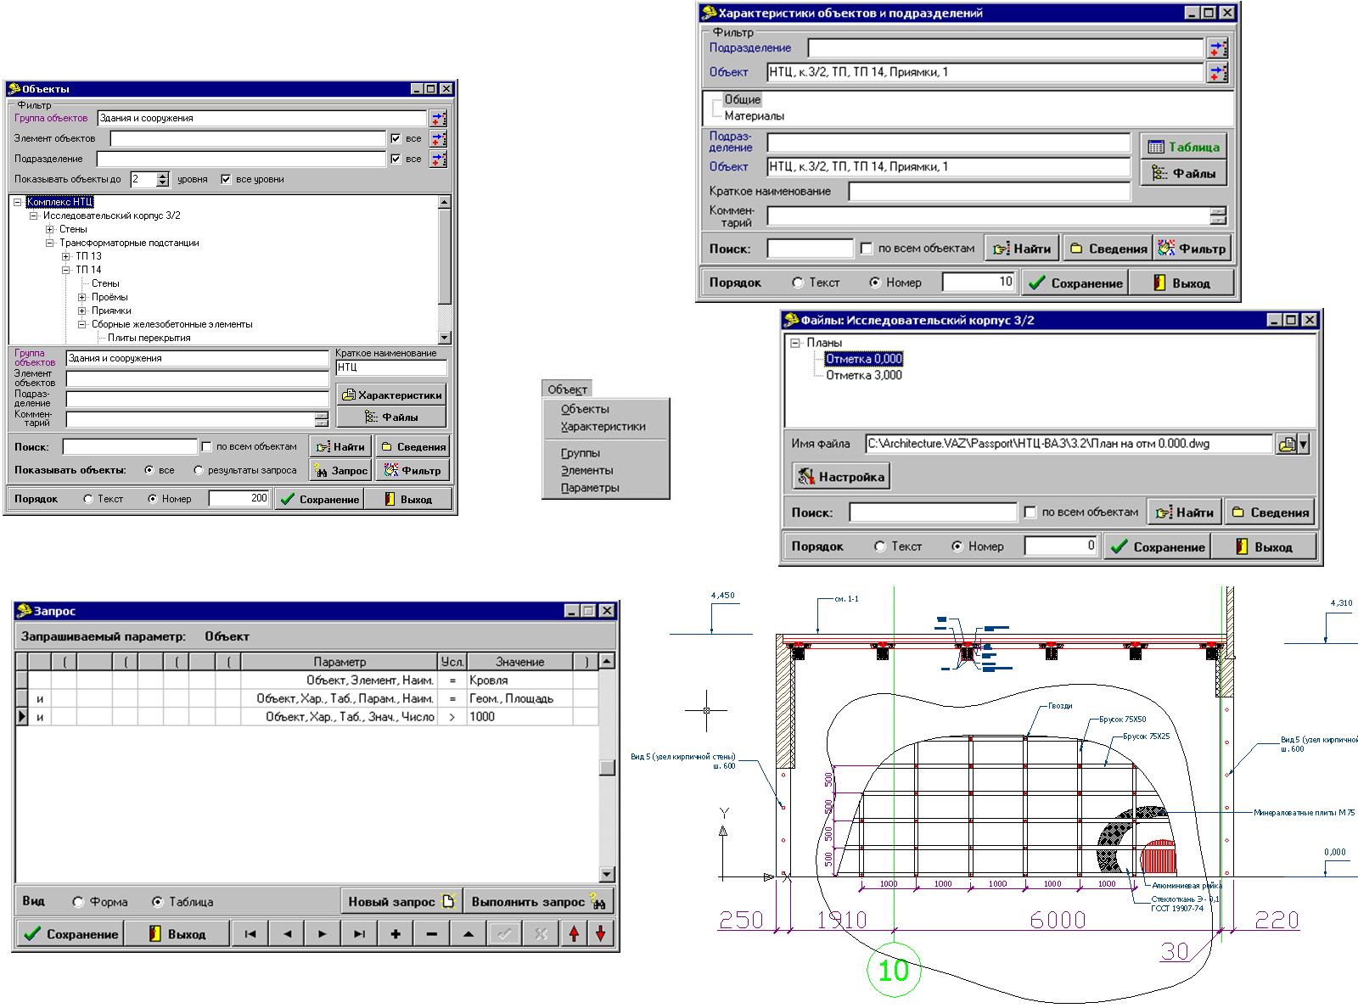Select 'Плиты перекрытия' in the objects tree
Screen dimensions: 1358x1008
[x=149, y=338]
